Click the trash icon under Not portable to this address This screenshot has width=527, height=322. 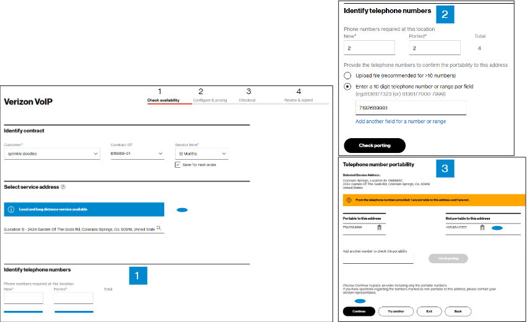(482, 227)
